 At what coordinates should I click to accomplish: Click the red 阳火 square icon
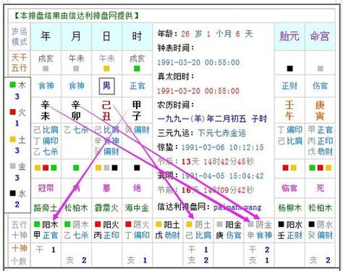point(98,225)
